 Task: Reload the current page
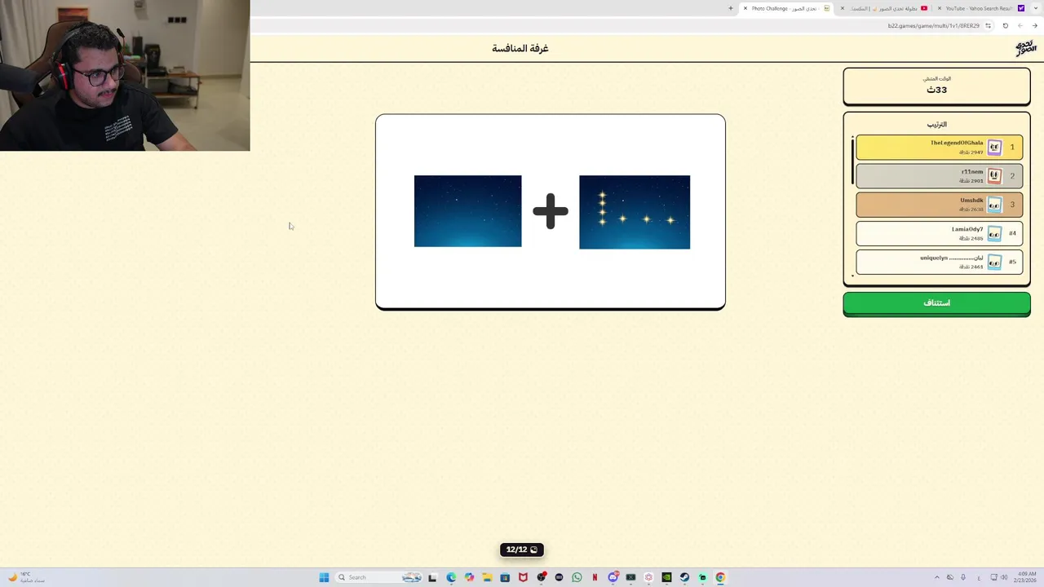coord(1005,25)
